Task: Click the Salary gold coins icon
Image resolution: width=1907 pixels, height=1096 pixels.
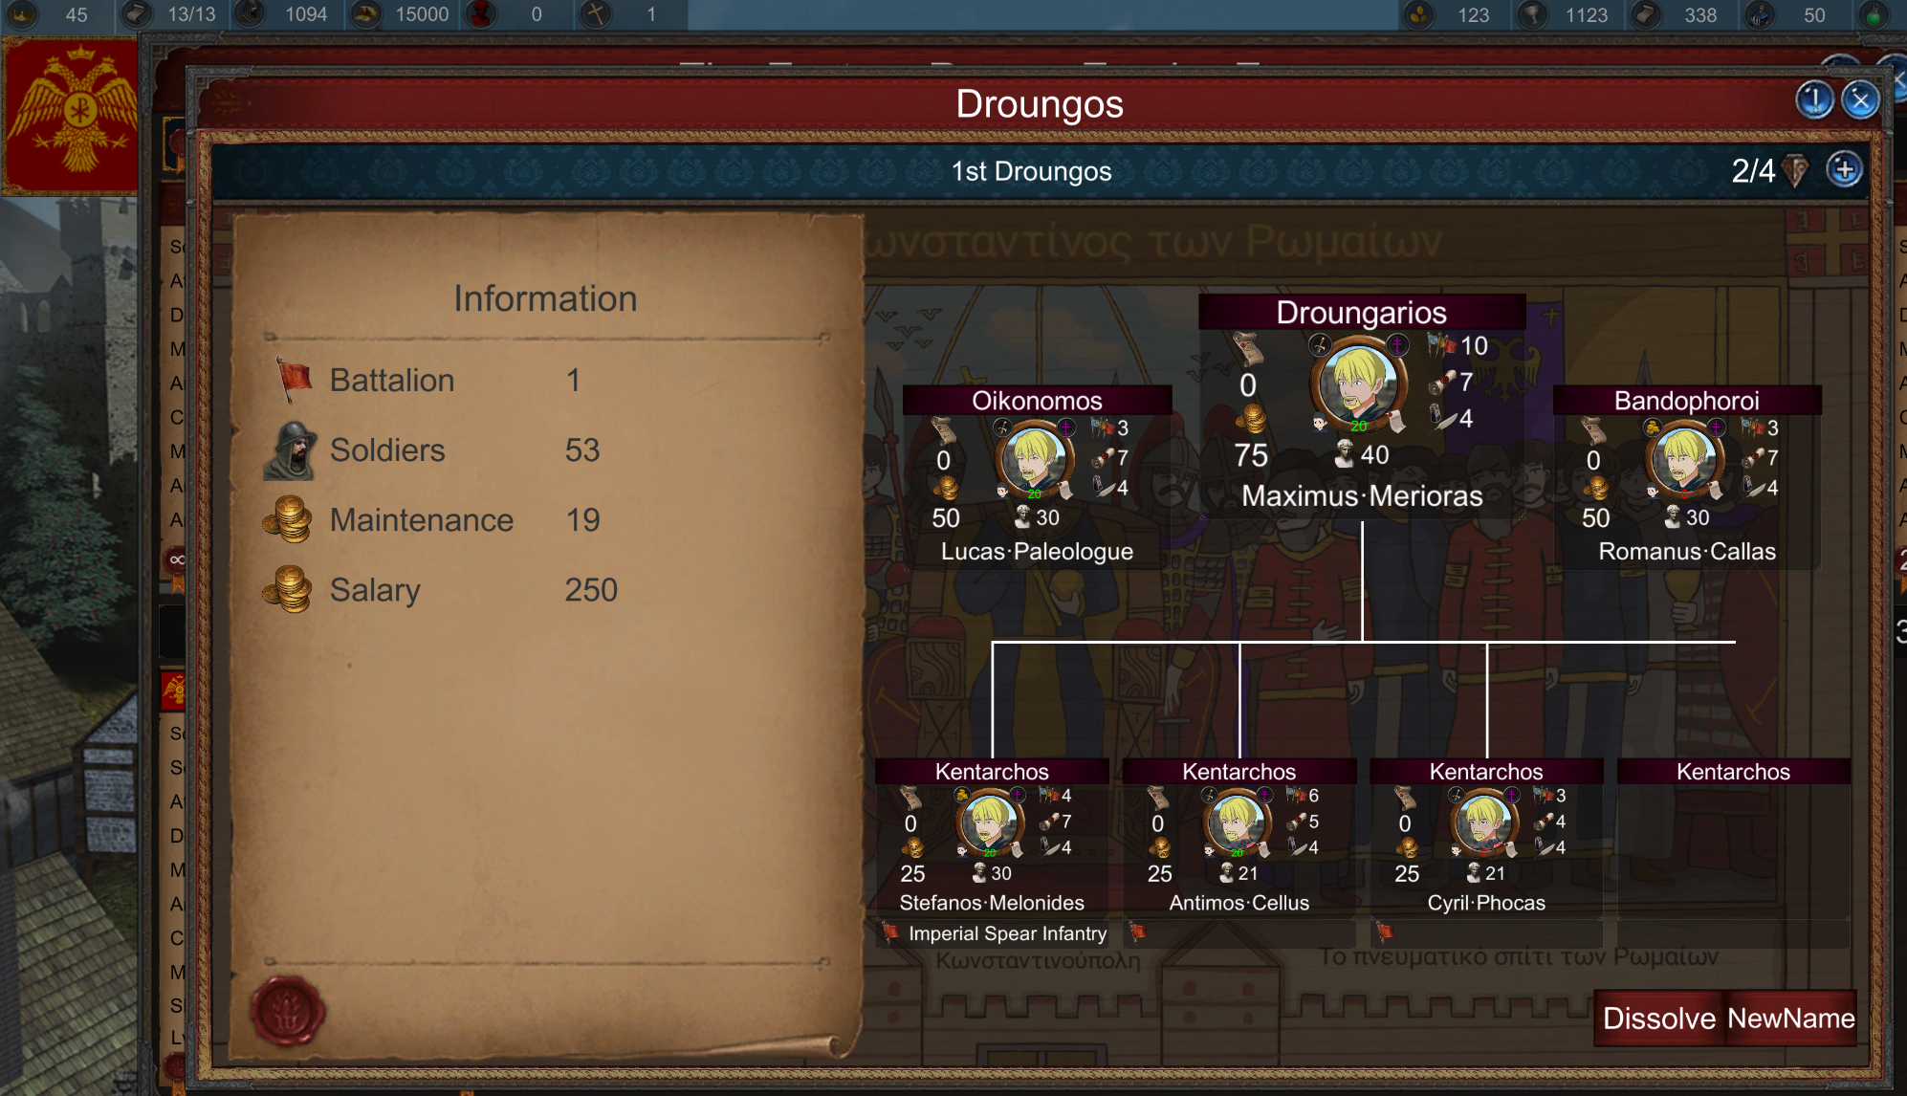Action: [x=288, y=588]
